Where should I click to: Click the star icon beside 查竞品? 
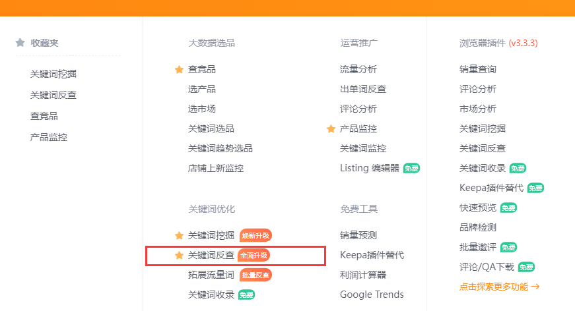[179, 69]
